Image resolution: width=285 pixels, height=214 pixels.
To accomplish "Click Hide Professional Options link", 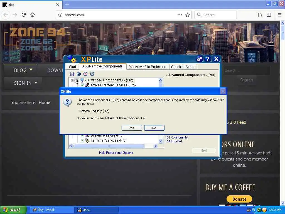I will coord(116,153).
